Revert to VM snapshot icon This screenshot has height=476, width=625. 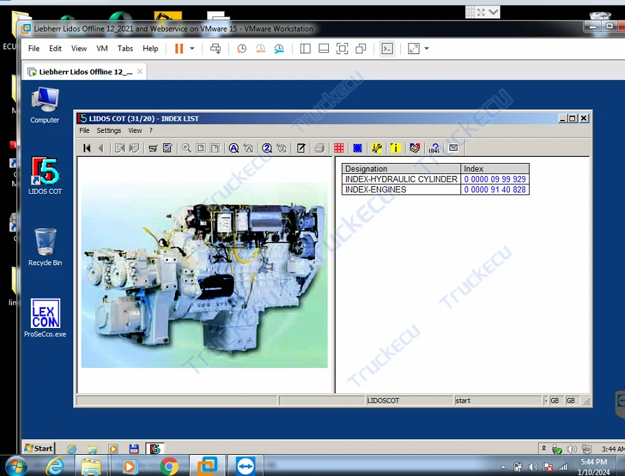pos(260,49)
